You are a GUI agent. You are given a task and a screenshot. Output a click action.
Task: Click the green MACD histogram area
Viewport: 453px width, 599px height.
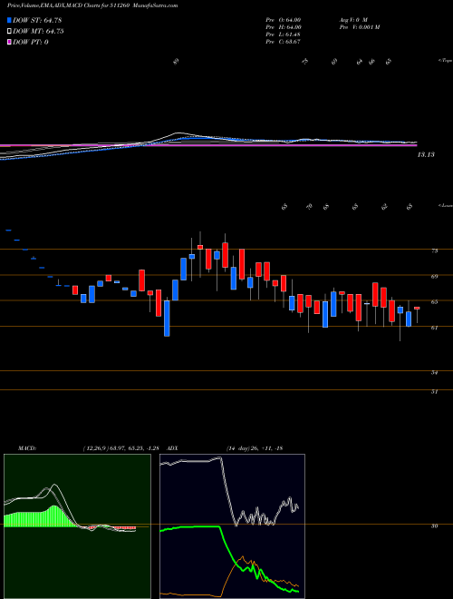[x=38, y=517]
